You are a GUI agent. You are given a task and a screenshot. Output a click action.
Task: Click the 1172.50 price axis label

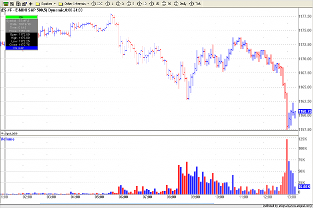(305, 44)
